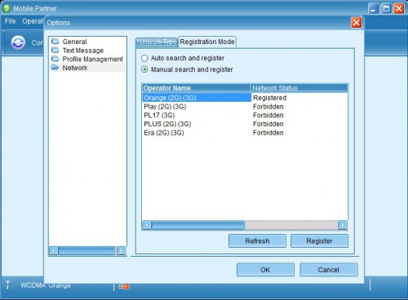The image size is (408, 300).
Task: Click operator list horizontal scrollbar thumb
Action: click(198, 225)
